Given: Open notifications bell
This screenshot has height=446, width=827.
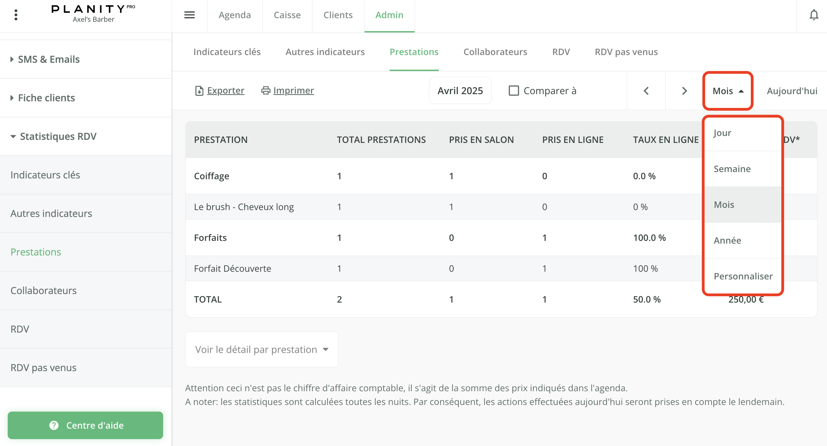Looking at the screenshot, I should click(814, 15).
